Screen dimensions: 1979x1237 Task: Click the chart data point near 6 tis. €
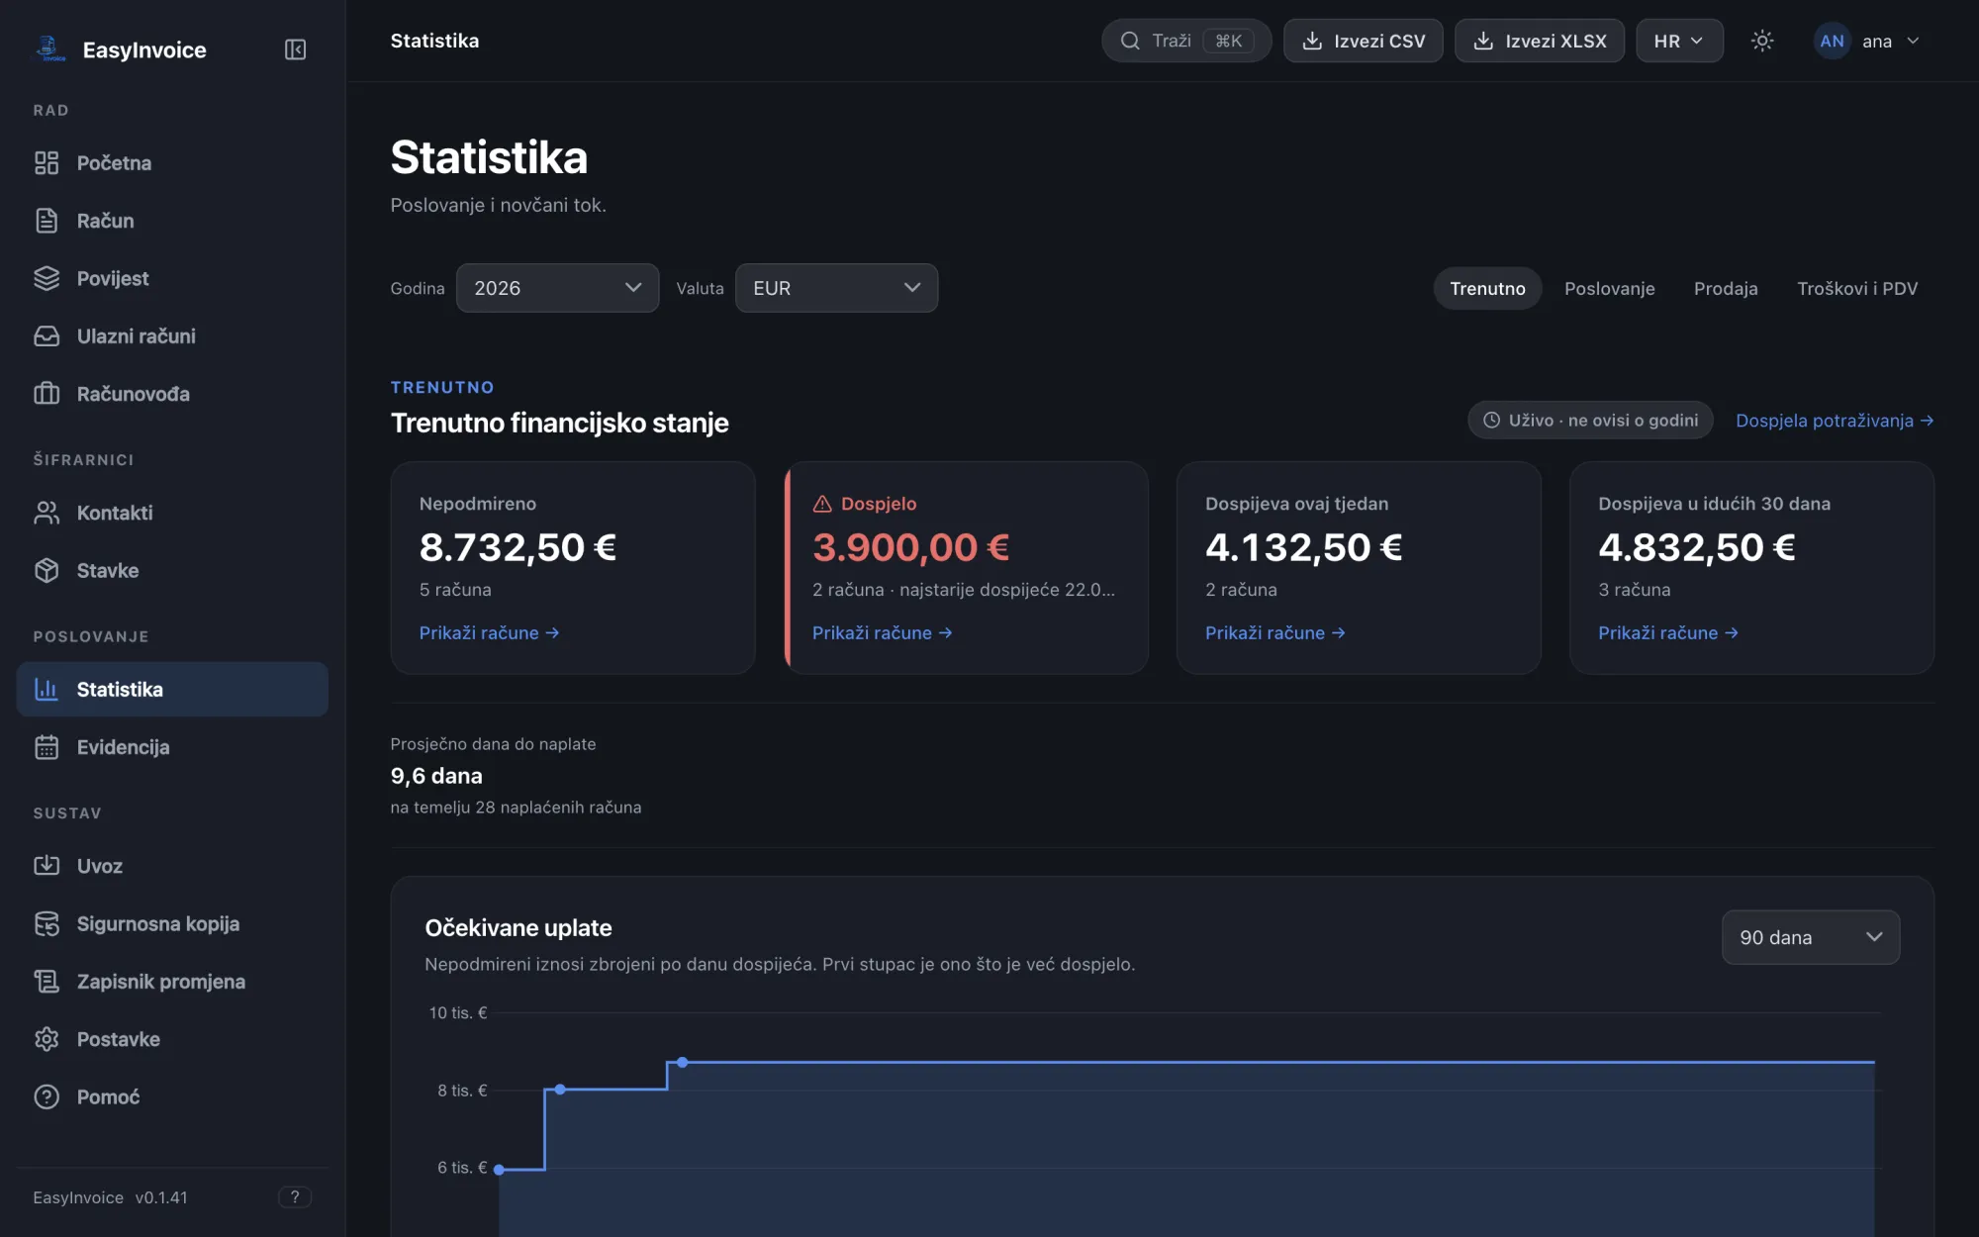coord(500,1170)
